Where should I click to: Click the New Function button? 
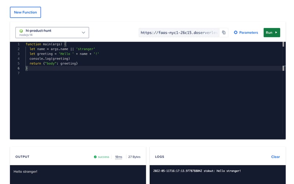click(x=25, y=13)
